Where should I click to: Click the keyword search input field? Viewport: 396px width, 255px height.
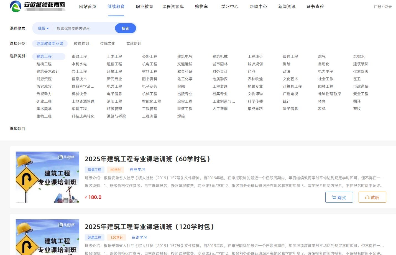pyautogui.click(x=83, y=28)
